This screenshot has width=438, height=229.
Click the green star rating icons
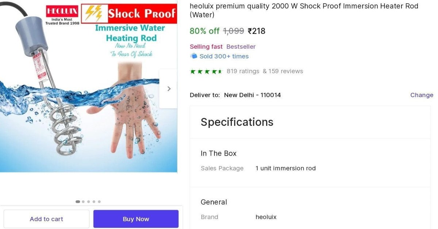206,71
